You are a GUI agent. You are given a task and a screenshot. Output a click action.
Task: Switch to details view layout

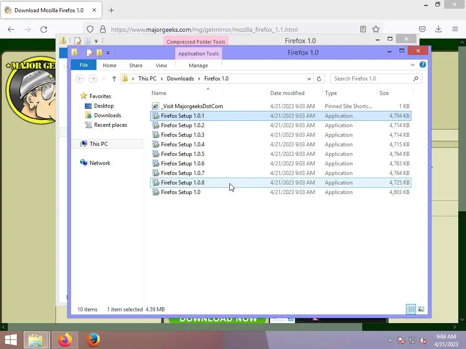[x=411, y=309]
